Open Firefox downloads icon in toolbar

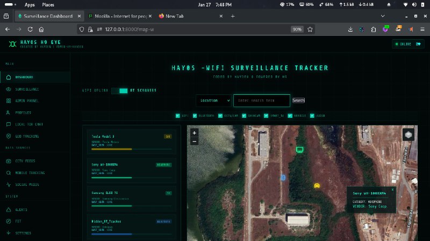pos(350,29)
